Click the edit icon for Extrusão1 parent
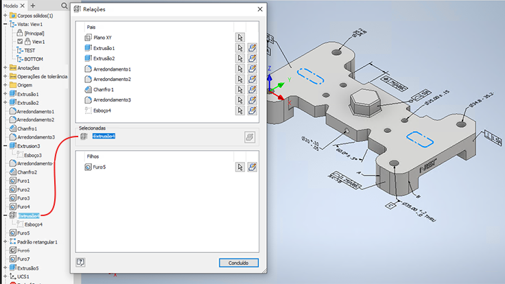Viewport: 505px width, 284px height. (x=252, y=48)
